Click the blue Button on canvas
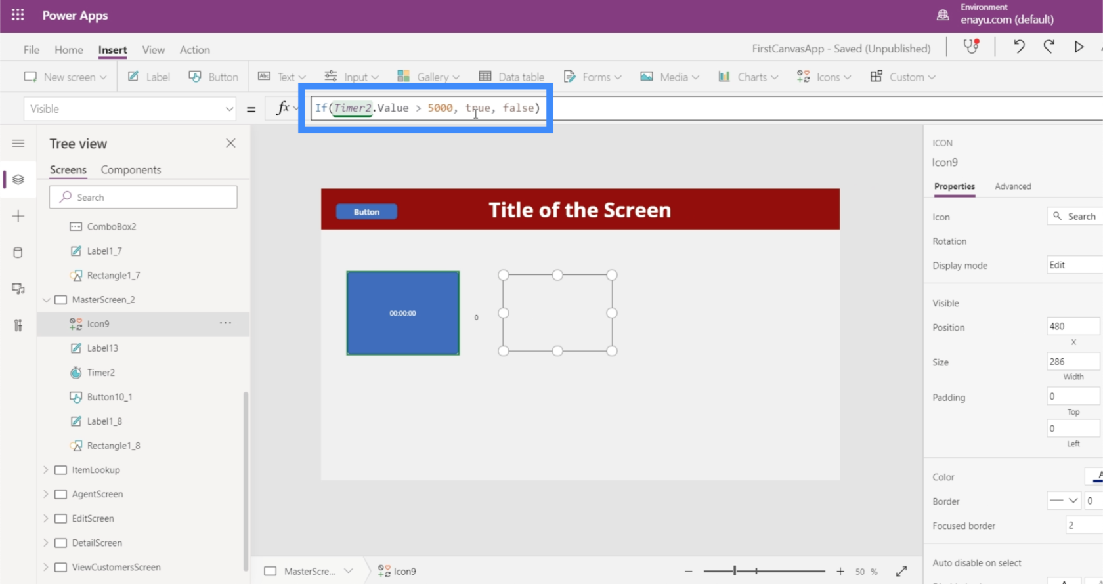 [x=366, y=211]
